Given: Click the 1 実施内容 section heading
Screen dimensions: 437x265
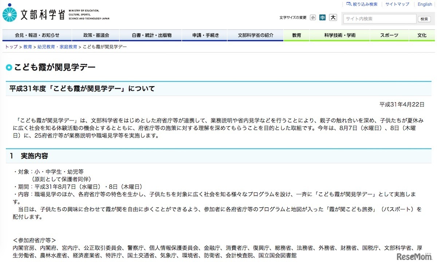Looking at the screenshot, I should pos(29,156).
